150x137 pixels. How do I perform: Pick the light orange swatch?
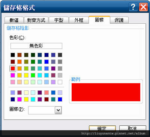(19, 68)
